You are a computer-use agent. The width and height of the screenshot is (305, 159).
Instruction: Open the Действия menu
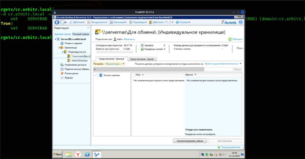77,22
